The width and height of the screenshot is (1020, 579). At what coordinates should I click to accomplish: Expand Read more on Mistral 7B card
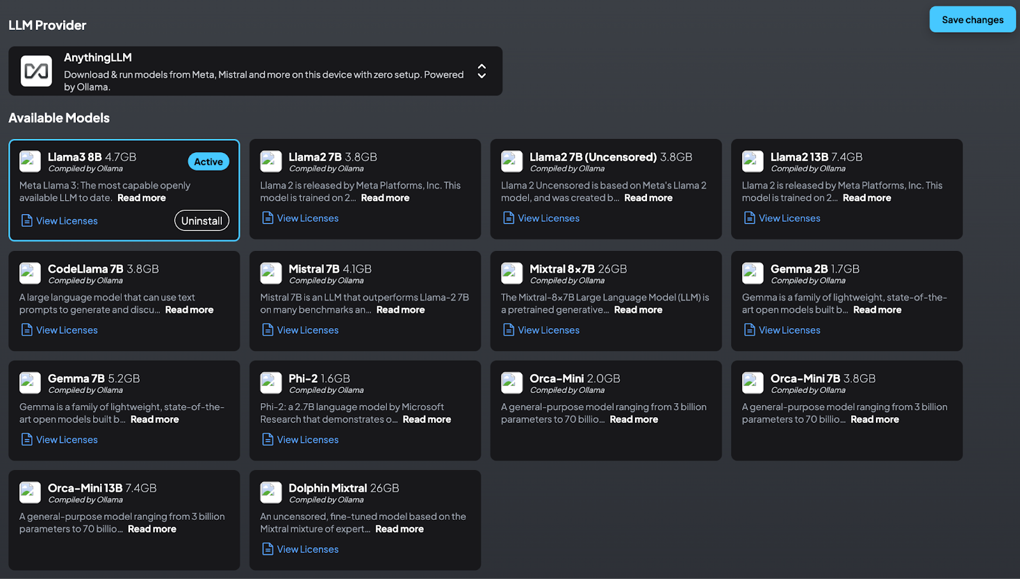(400, 310)
